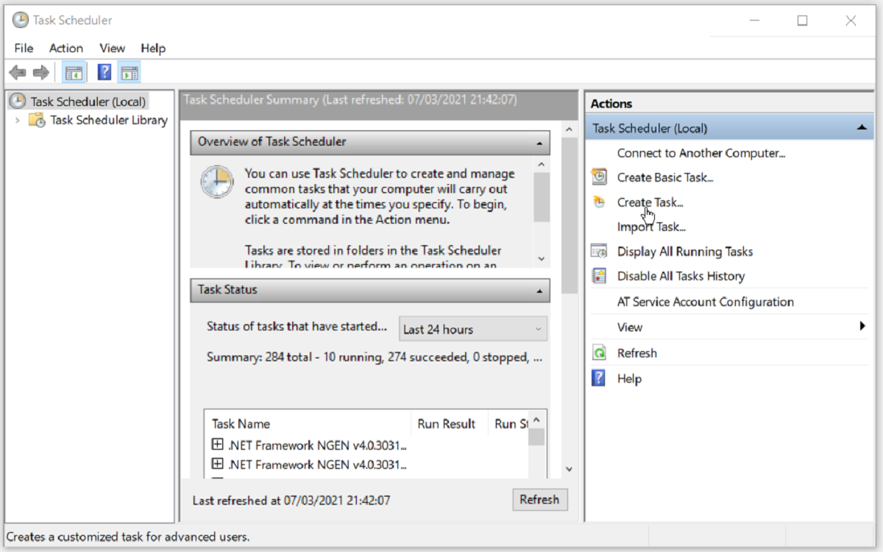883x552 pixels.
Task: Click the Run Result column header
Action: click(x=448, y=424)
